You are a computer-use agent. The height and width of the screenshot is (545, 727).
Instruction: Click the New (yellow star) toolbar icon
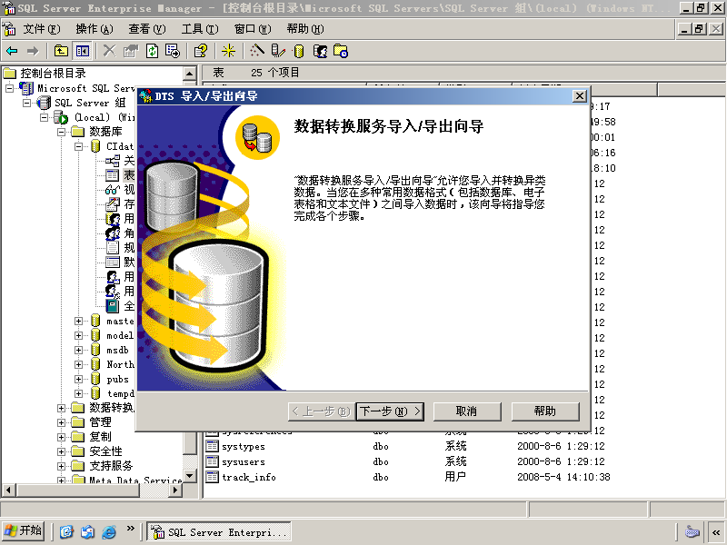(228, 51)
